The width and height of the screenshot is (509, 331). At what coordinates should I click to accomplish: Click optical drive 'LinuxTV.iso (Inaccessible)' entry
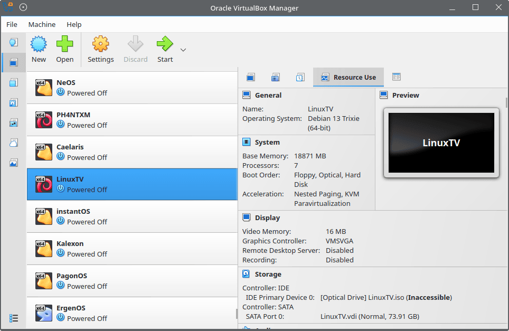pos(386,298)
